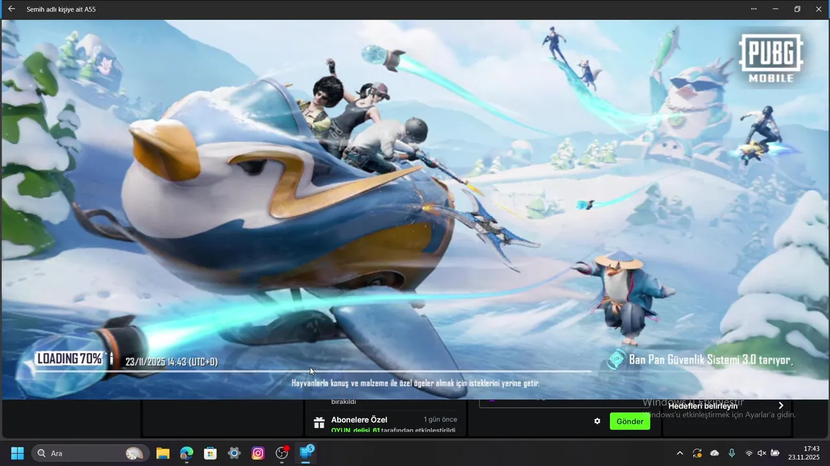The width and height of the screenshot is (830, 466).
Task: Click the Gönder button in chat window
Action: (x=630, y=421)
